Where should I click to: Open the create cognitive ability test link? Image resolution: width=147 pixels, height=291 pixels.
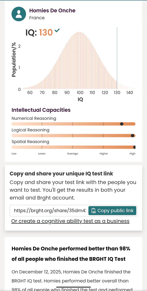tap(70, 221)
